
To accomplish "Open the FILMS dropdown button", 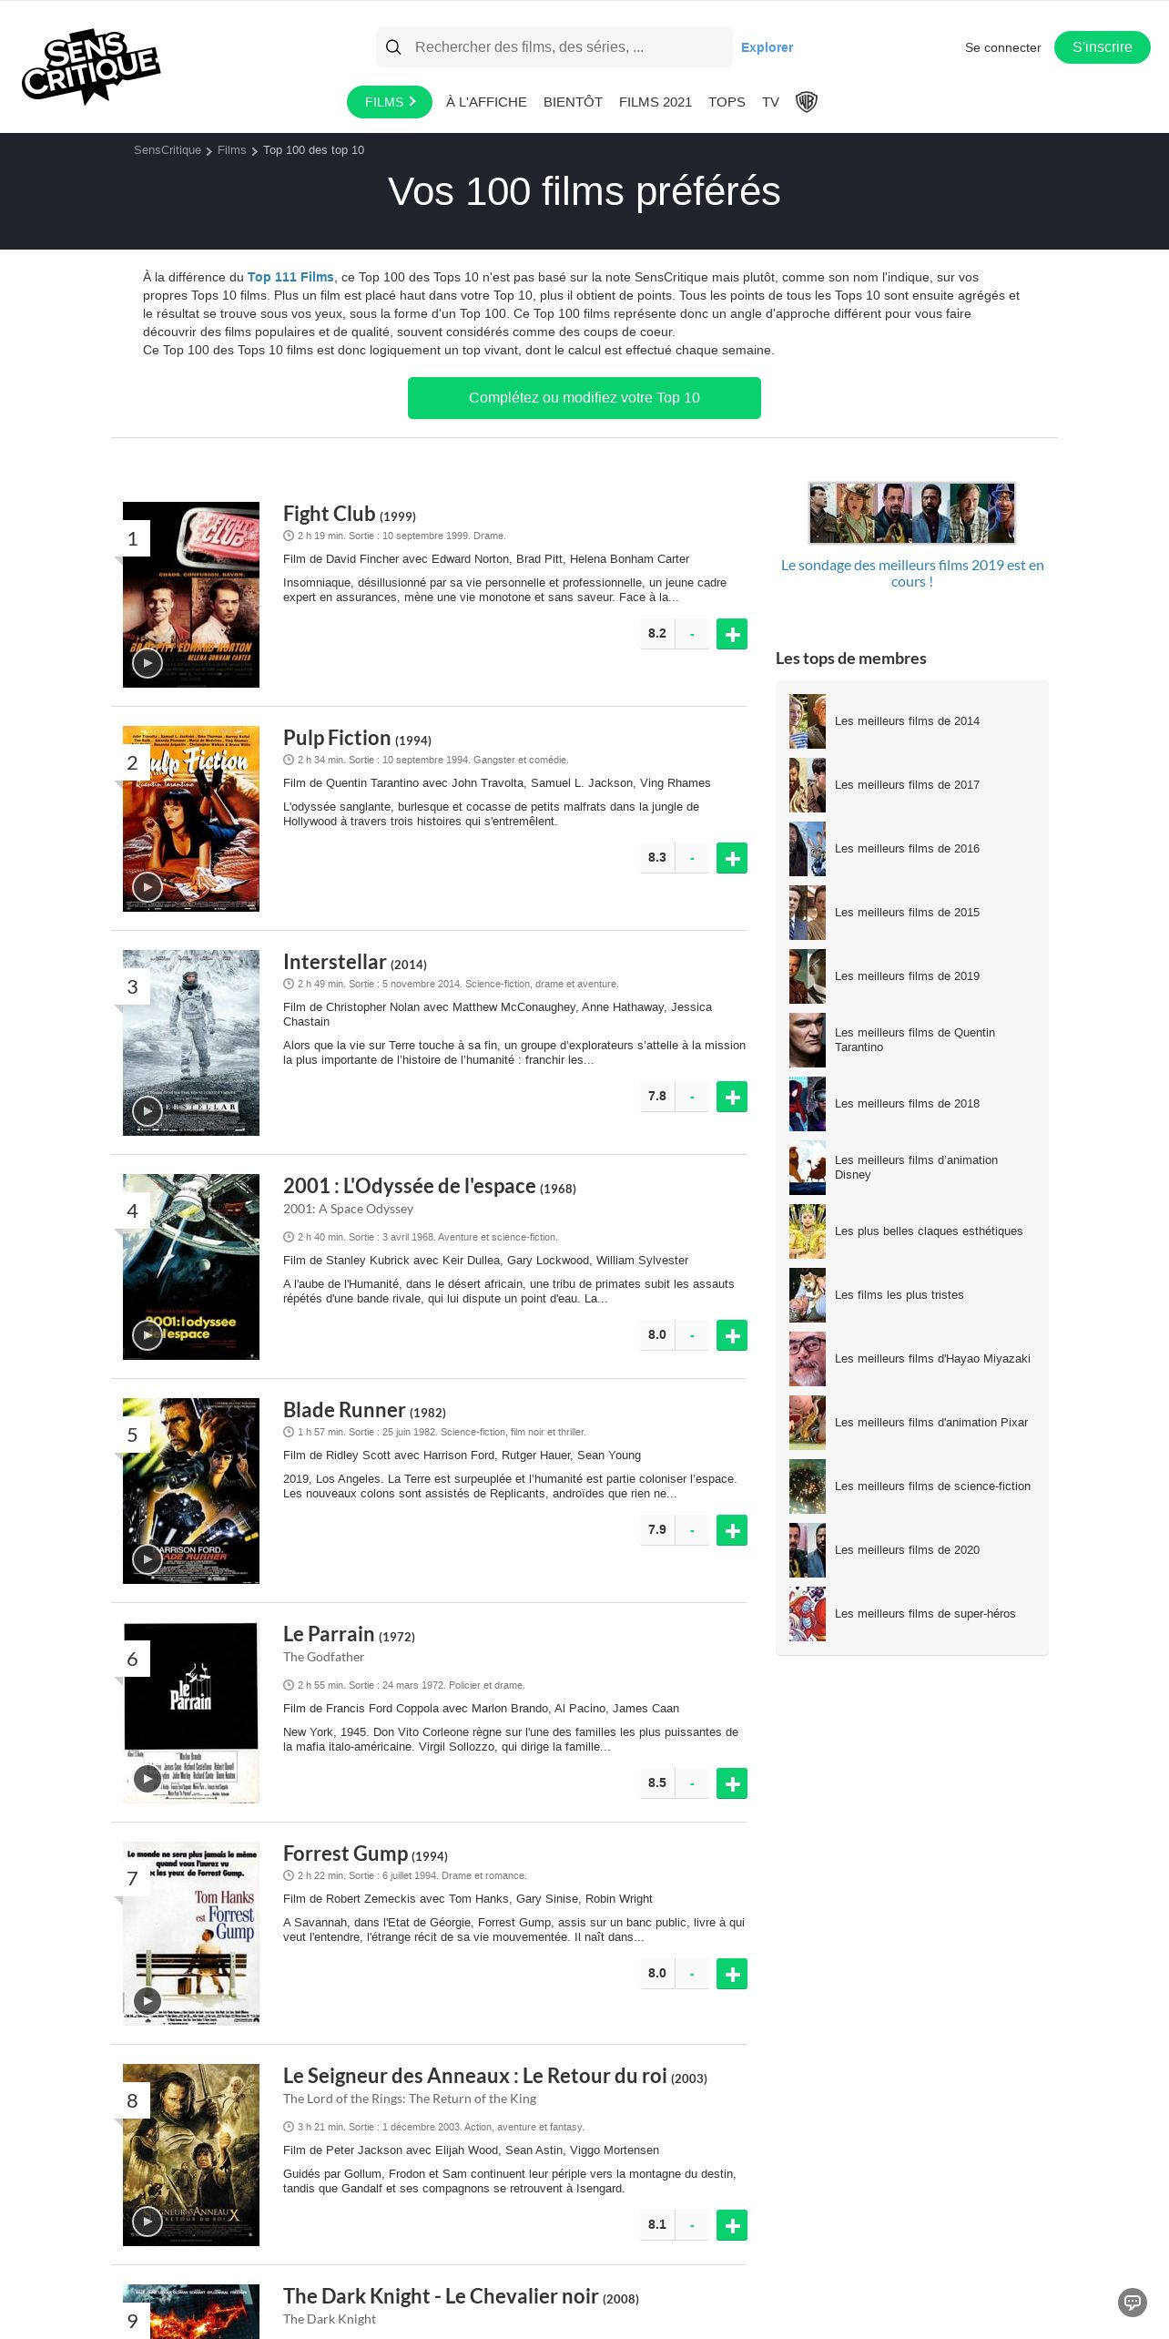I will click(x=390, y=102).
